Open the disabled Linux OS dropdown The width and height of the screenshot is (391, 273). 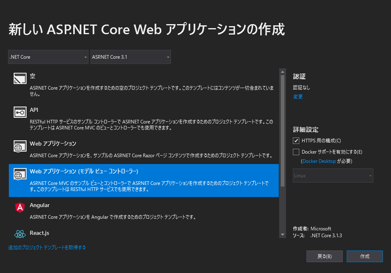(x=333, y=176)
